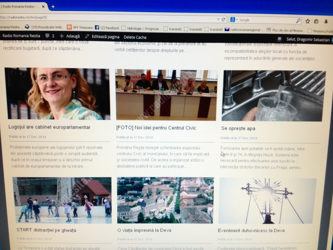Open the ice skating rink photo
The width and height of the screenshot is (333, 250).
[62, 200]
